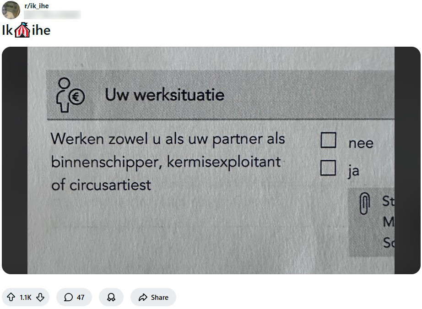Open the r/ik_ihe subreddit avatar
Screen dimensions: 422x309
[x=11, y=10]
